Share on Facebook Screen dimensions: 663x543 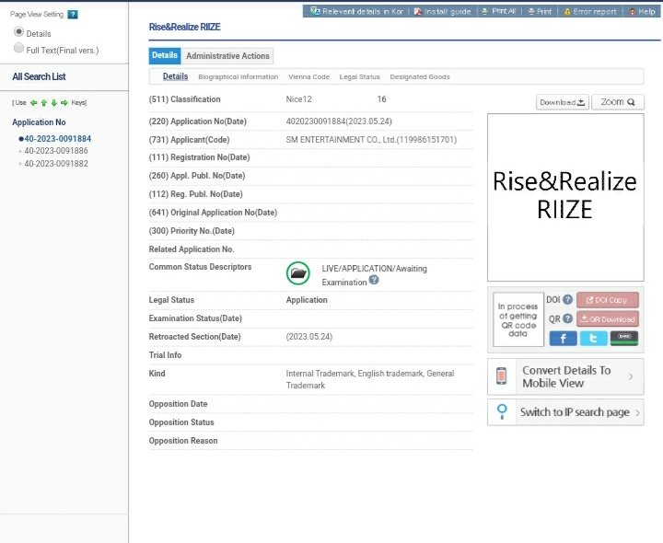563,339
